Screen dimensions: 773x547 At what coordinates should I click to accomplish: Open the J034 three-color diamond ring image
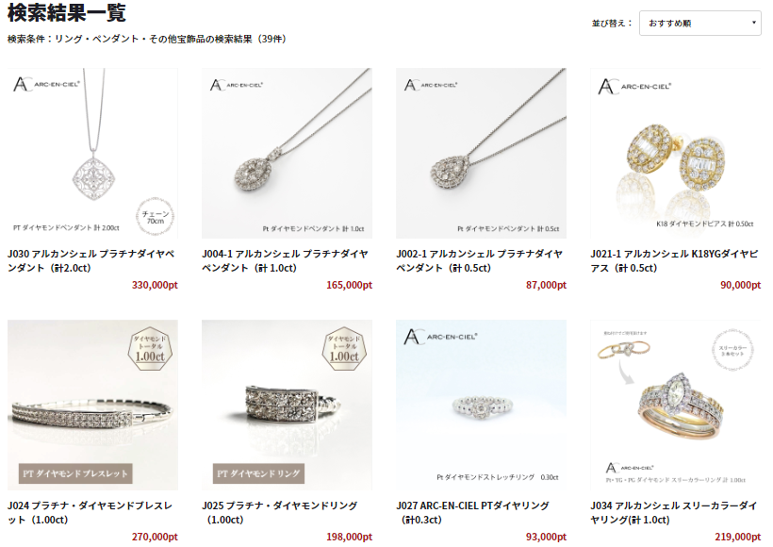point(675,405)
